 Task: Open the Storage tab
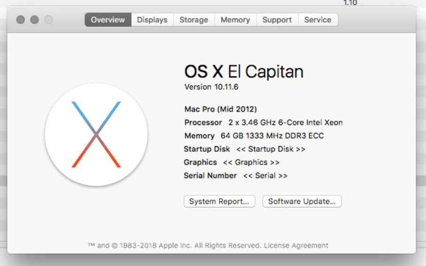(194, 20)
